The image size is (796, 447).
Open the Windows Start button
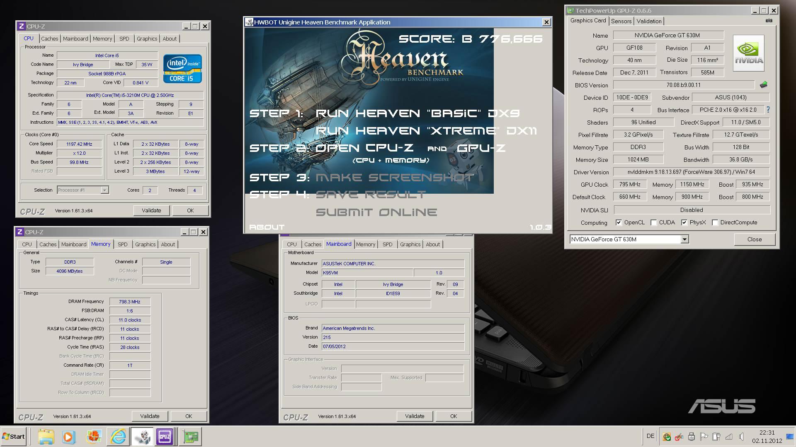tap(13, 437)
